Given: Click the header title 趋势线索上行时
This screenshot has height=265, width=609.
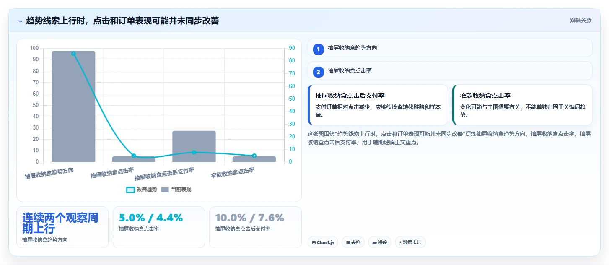Looking at the screenshot, I should (122, 21).
